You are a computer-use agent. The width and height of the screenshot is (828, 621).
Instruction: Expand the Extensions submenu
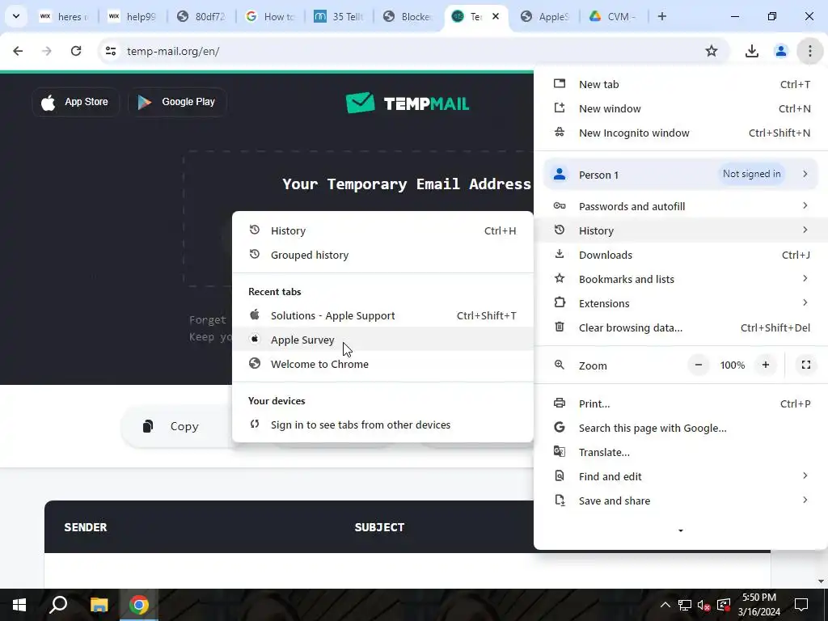pyautogui.click(x=681, y=304)
